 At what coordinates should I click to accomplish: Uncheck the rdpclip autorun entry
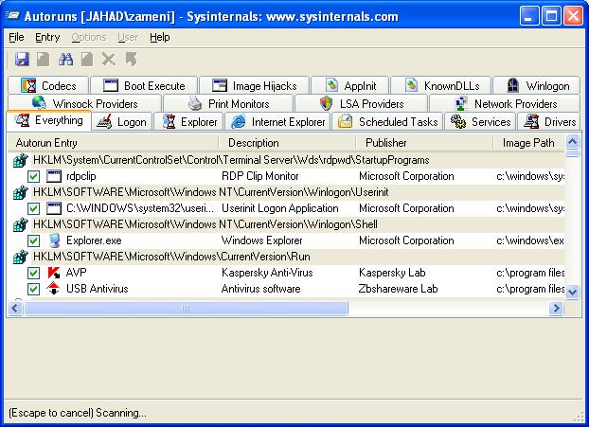coord(33,176)
